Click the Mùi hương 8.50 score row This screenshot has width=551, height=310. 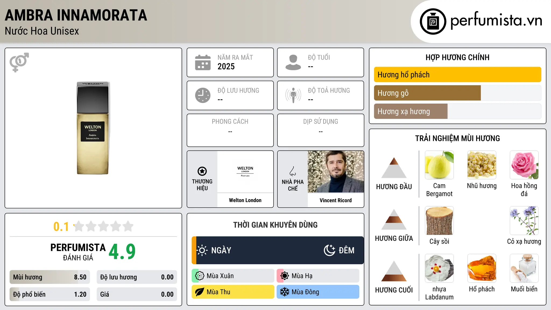(x=50, y=277)
